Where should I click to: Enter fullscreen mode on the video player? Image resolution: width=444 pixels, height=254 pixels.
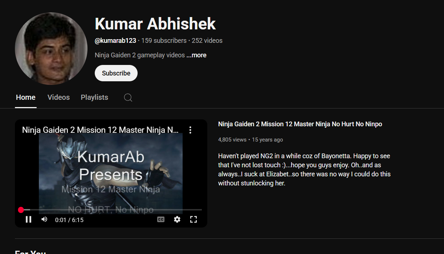click(194, 219)
